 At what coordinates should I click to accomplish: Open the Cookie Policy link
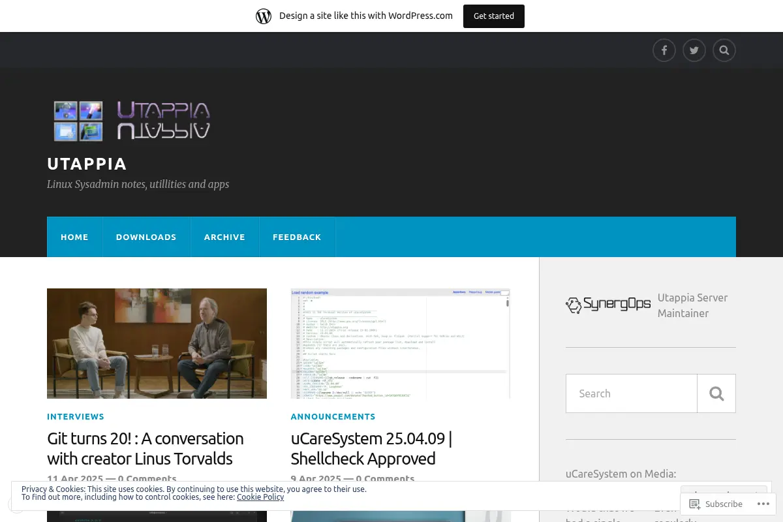[260, 497]
